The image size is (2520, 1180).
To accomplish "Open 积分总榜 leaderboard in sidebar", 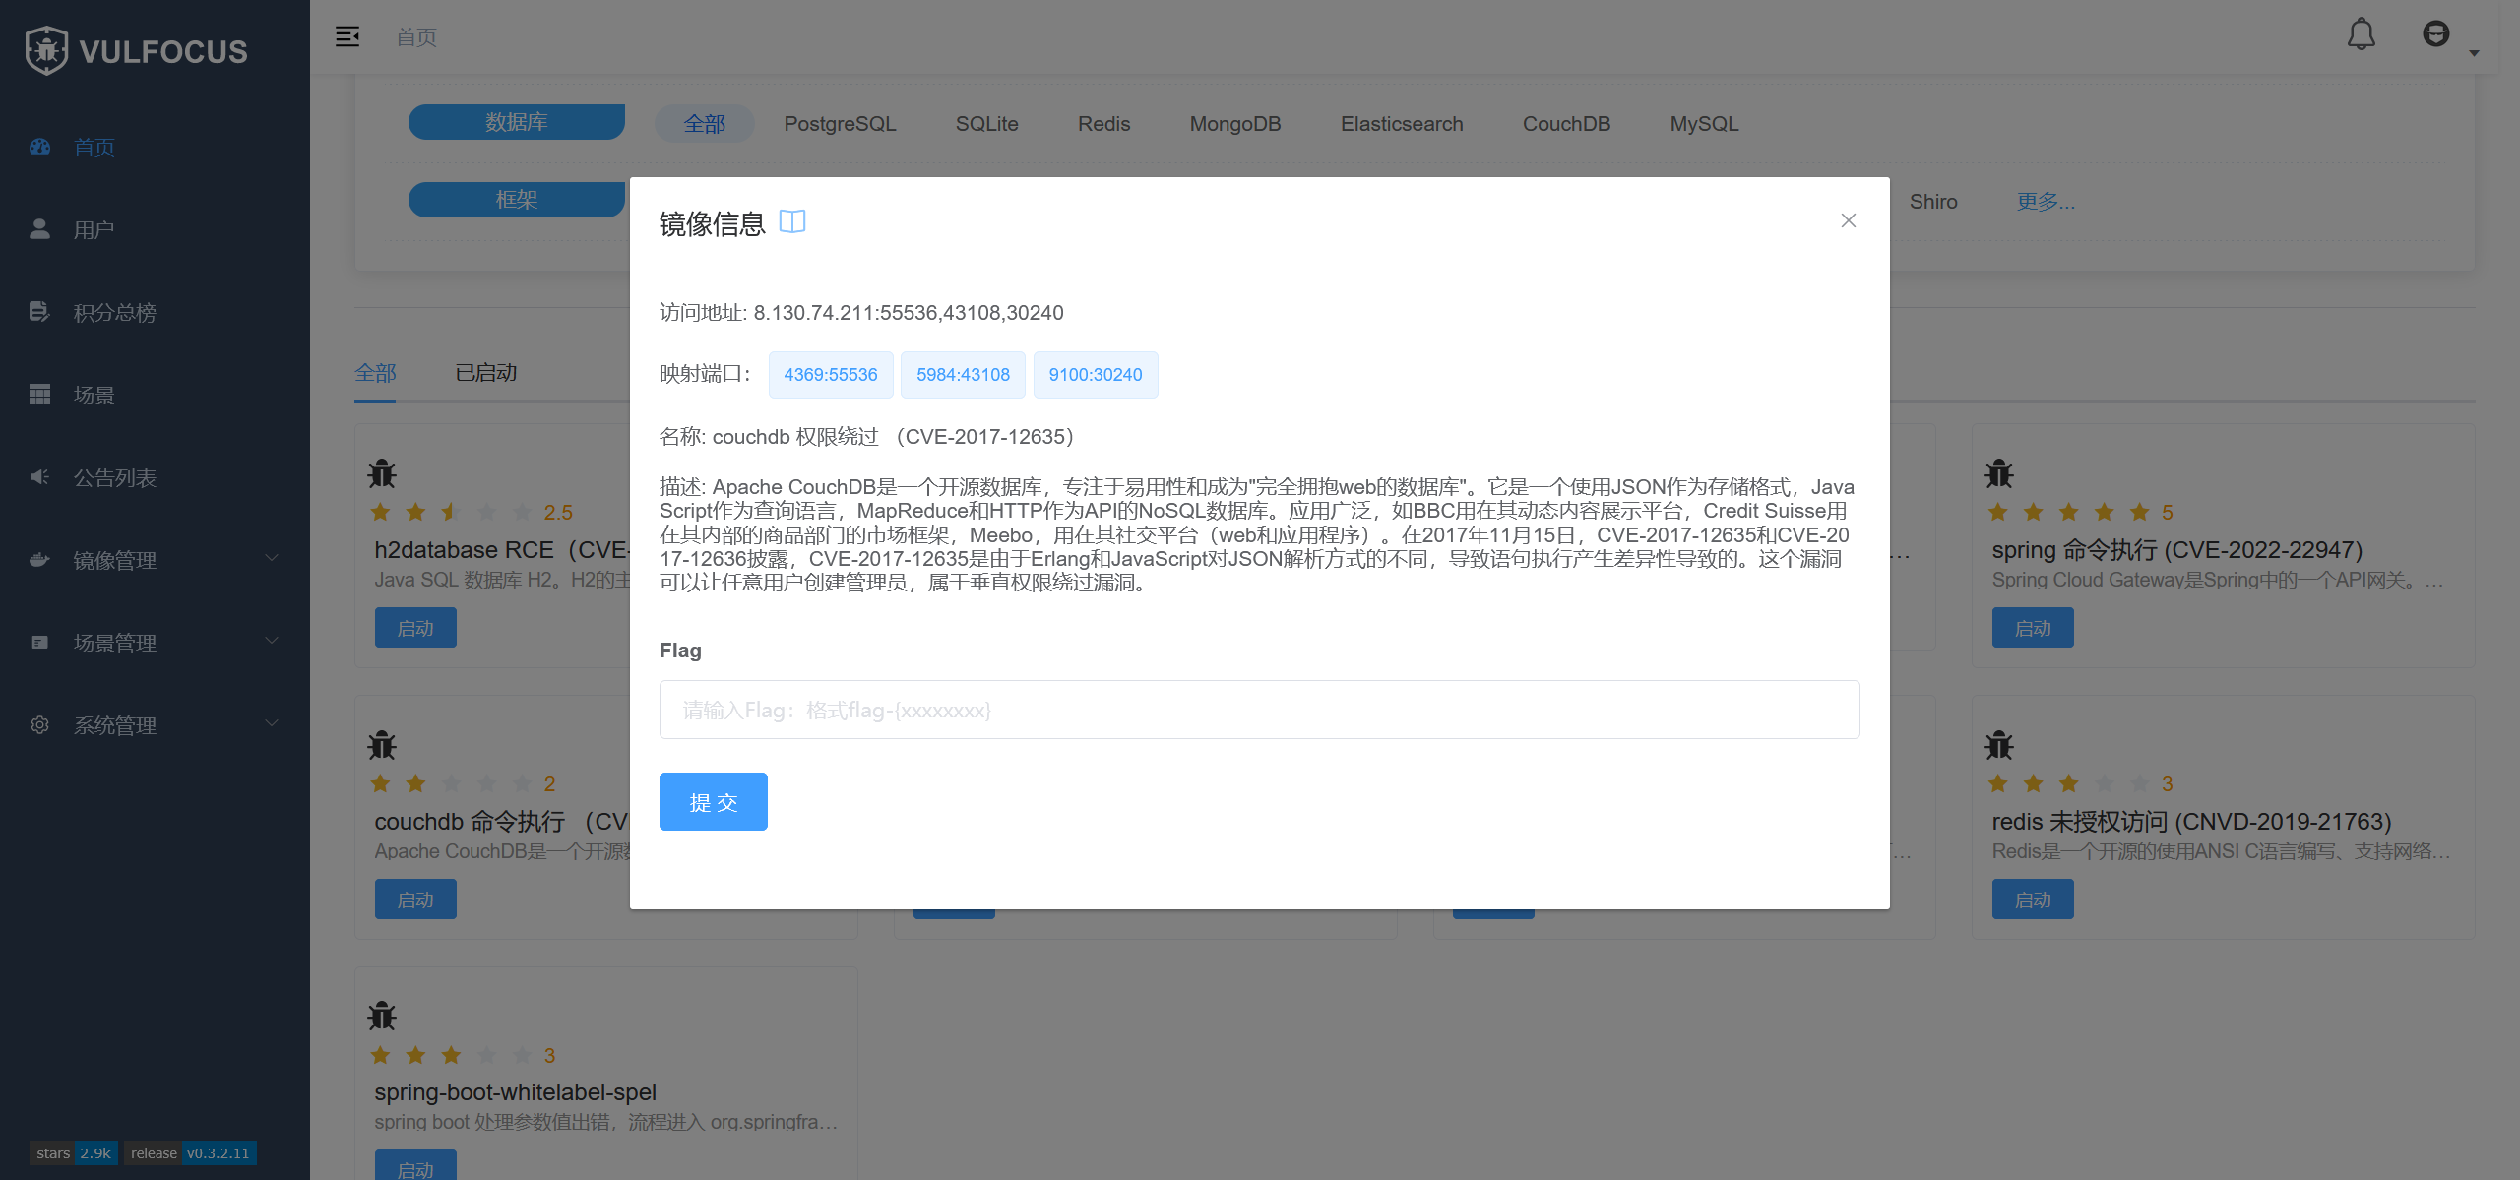I will [x=114, y=313].
